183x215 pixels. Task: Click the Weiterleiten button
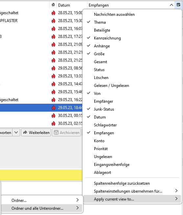coord(36,132)
